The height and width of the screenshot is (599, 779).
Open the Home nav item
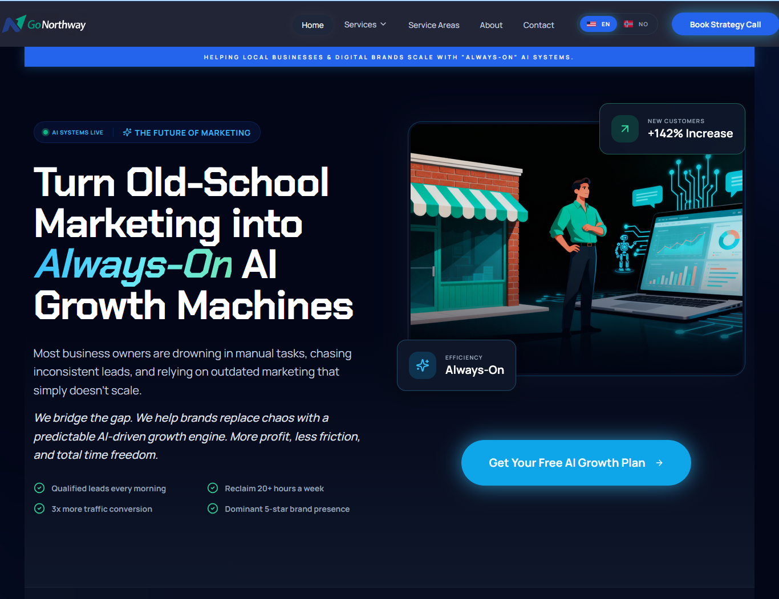313,25
